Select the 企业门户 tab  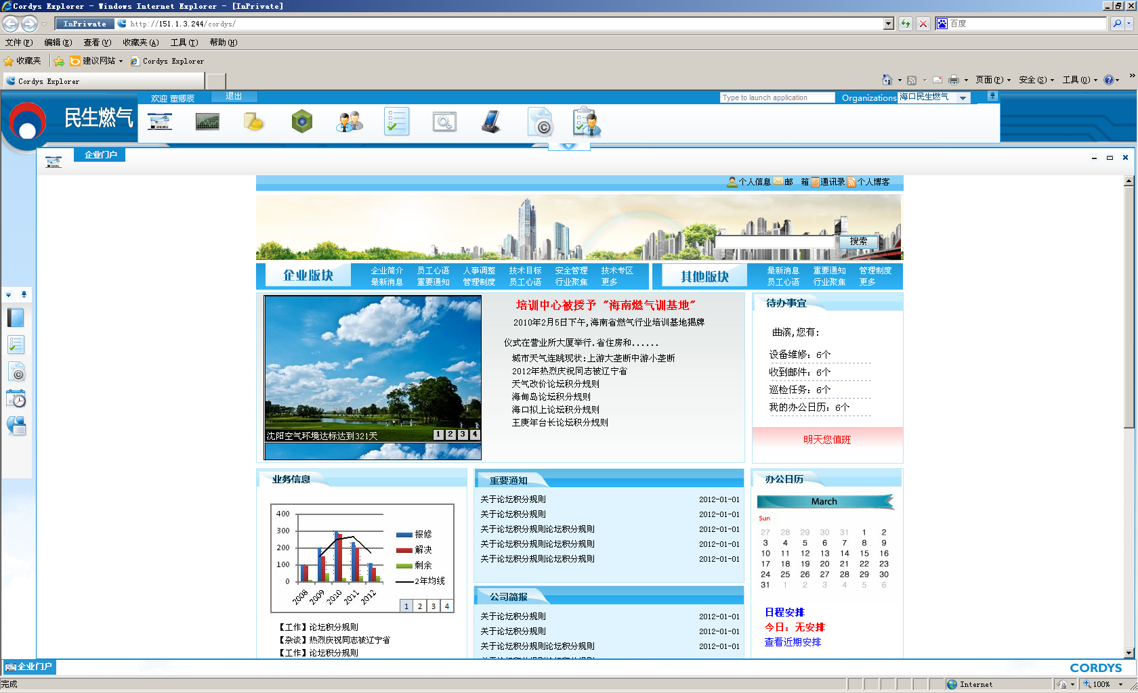[x=100, y=155]
